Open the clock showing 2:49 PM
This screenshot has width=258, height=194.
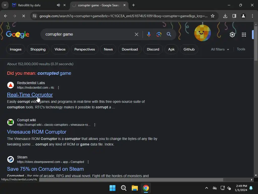241,188
